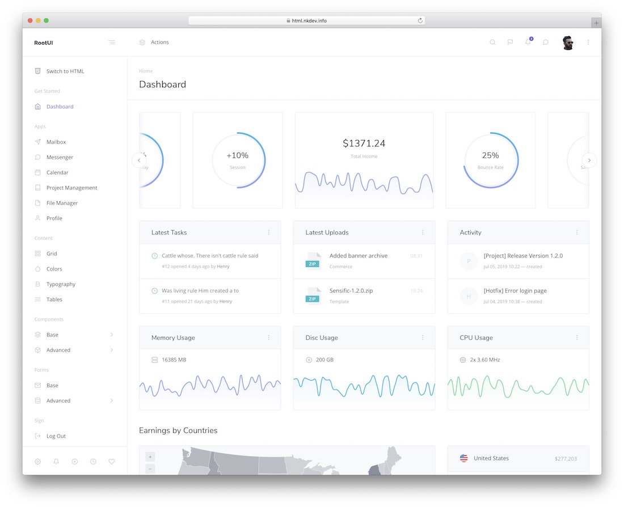The height and width of the screenshot is (507, 624).
Task: Click the heart icon in sidebar footer
Action: [x=112, y=462]
